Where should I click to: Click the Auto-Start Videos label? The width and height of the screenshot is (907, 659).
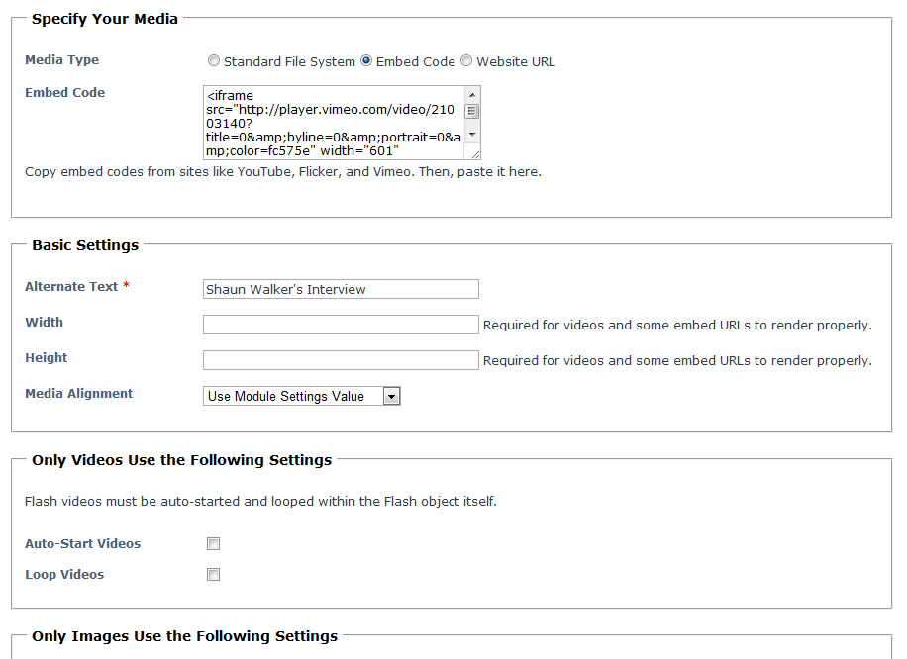coord(83,543)
